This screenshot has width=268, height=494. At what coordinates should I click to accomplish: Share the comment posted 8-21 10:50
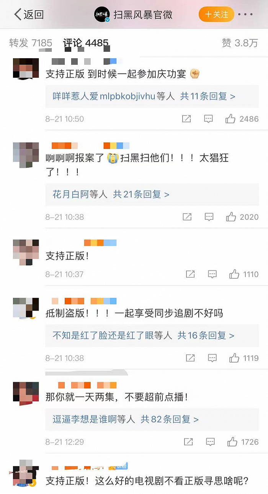click(186, 119)
